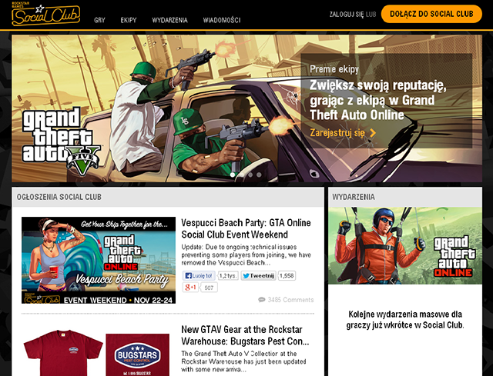The height and width of the screenshot is (376, 493).
Task: Open the EKIPY menu
Action: tap(129, 20)
